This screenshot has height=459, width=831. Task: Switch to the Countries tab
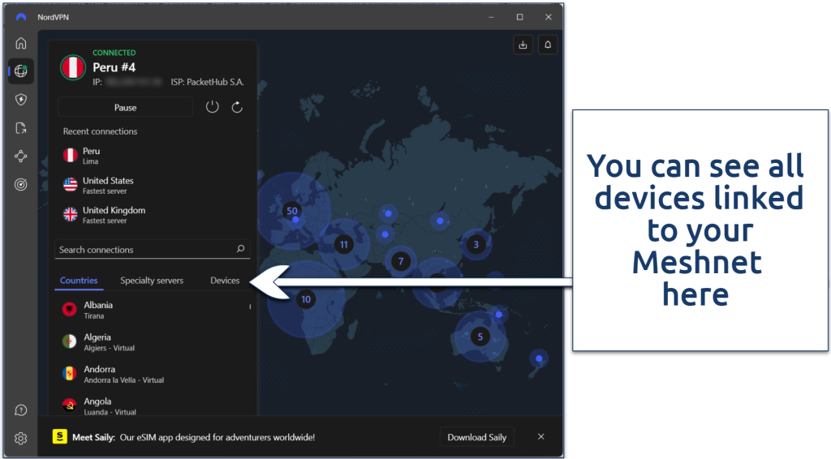[79, 281]
